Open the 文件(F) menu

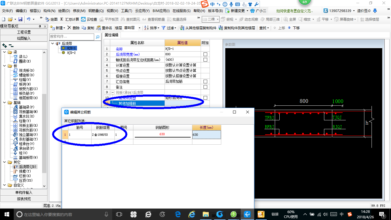(x=7, y=11)
